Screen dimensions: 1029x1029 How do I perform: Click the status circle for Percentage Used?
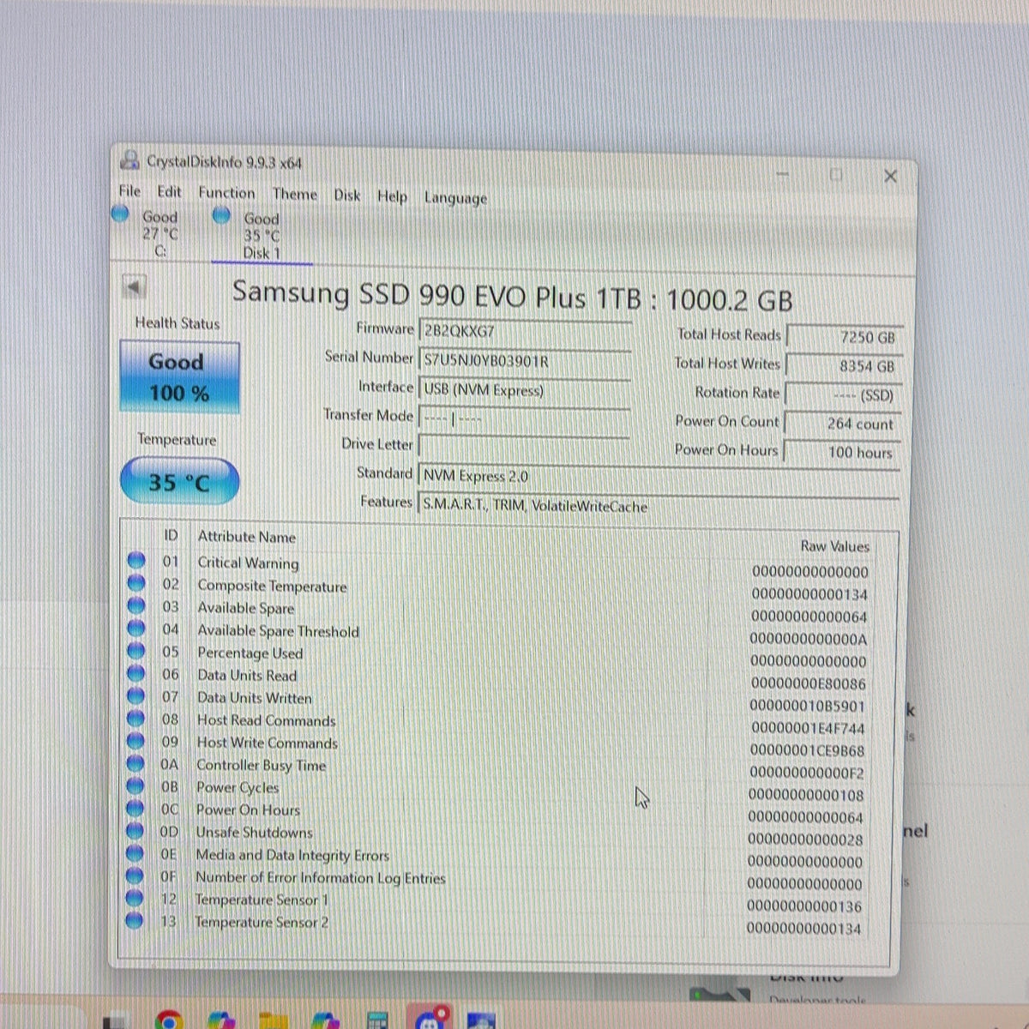click(x=136, y=650)
